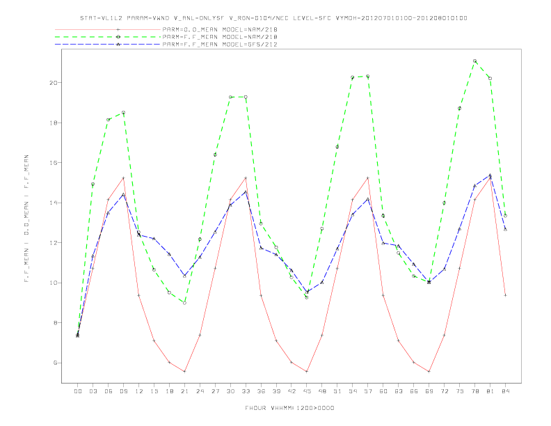Click the chart title starting with STAT=VL1L2
This screenshot has height=426, width=551.
(273, 18)
